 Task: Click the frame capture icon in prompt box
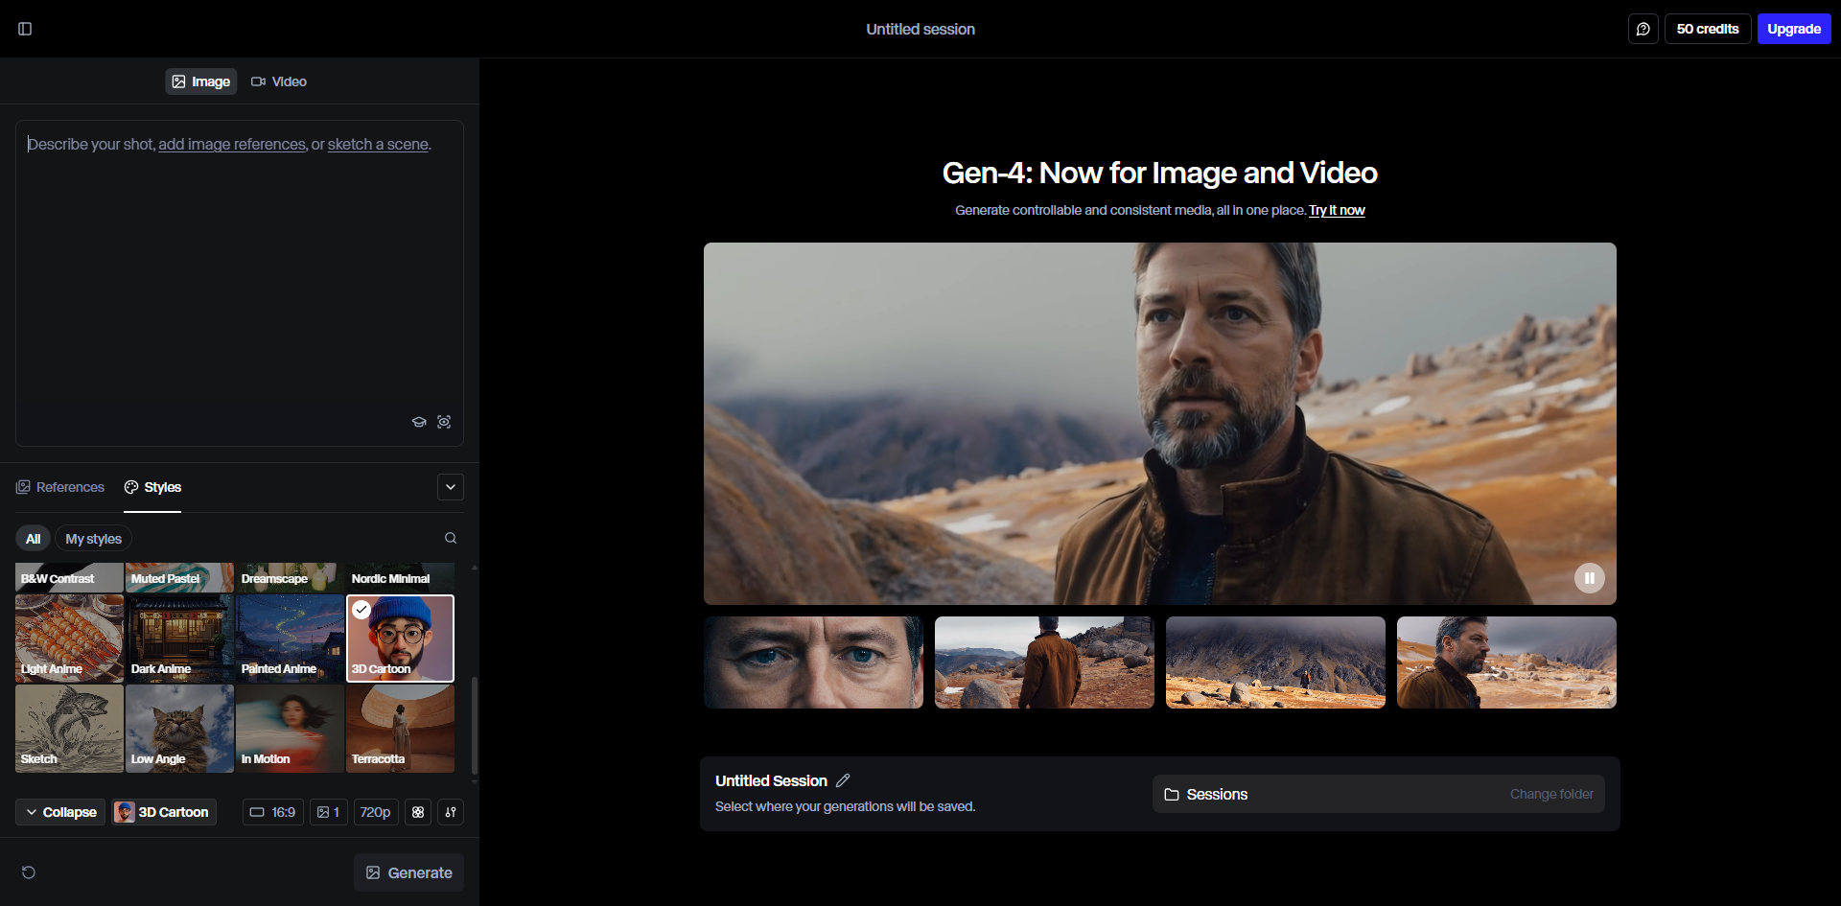pos(444,422)
